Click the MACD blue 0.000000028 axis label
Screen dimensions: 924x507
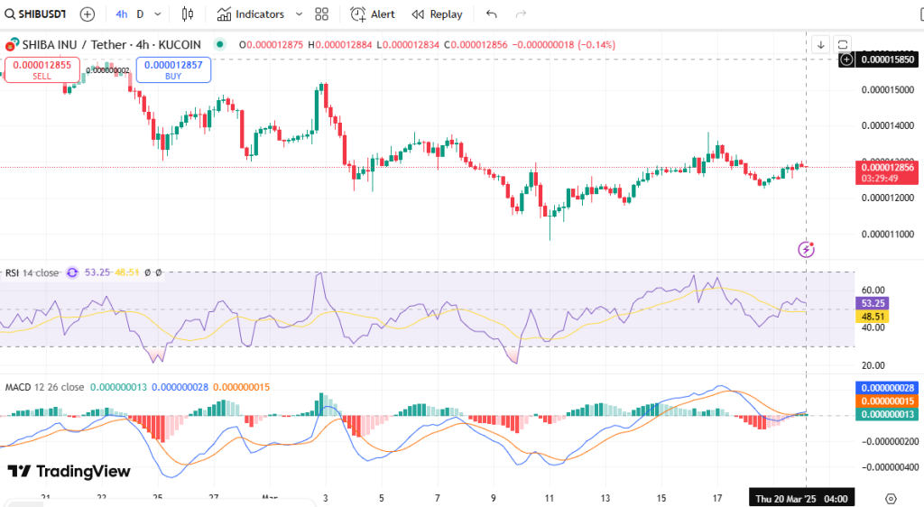click(x=887, y=388)
